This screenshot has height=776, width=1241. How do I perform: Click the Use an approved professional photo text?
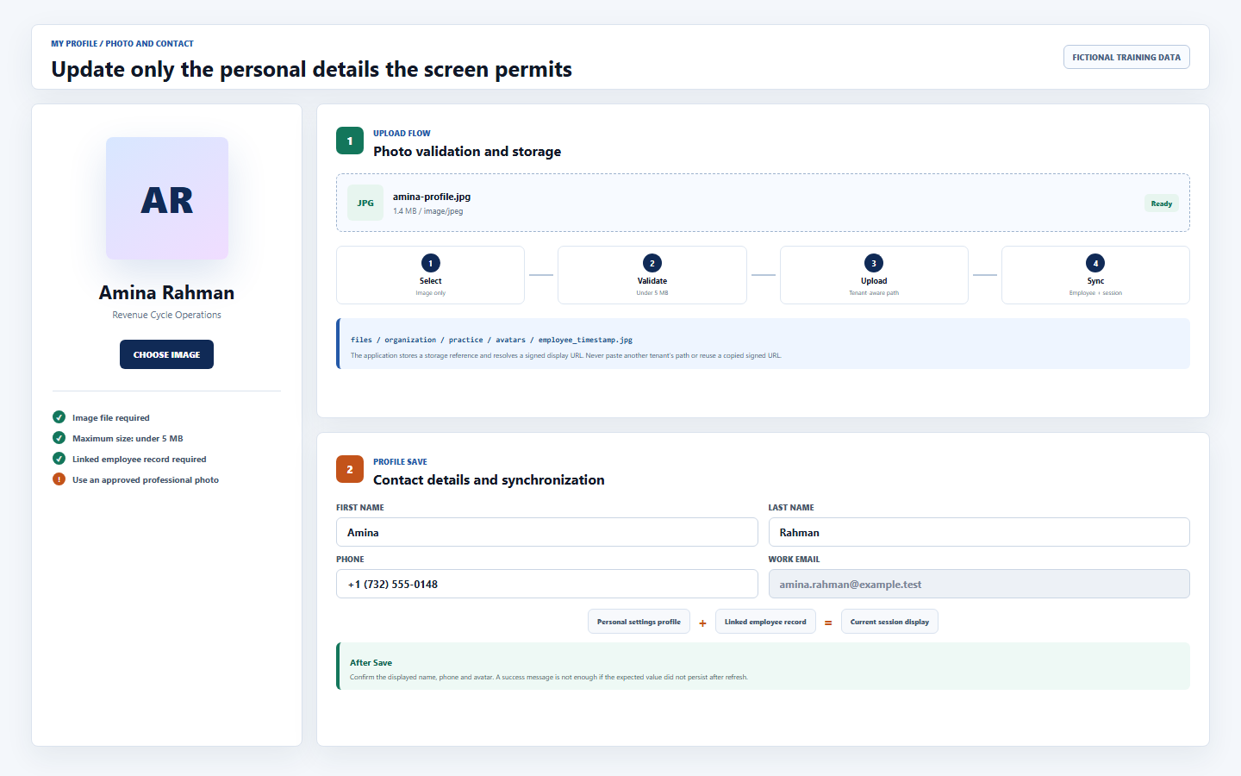coord(146,479)
